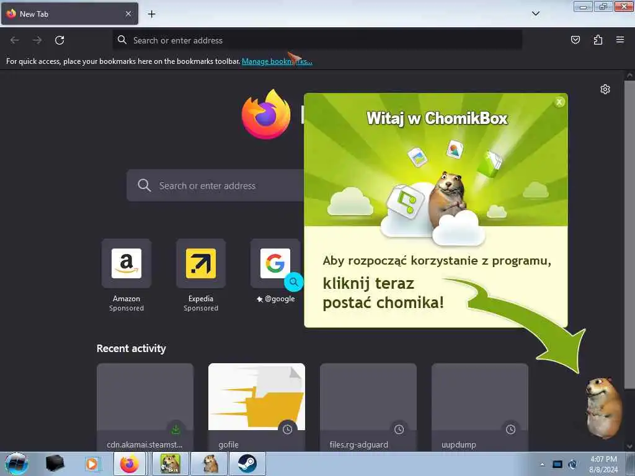
Task: Launch the media player taskbar icon
Action: click(92, 464)
